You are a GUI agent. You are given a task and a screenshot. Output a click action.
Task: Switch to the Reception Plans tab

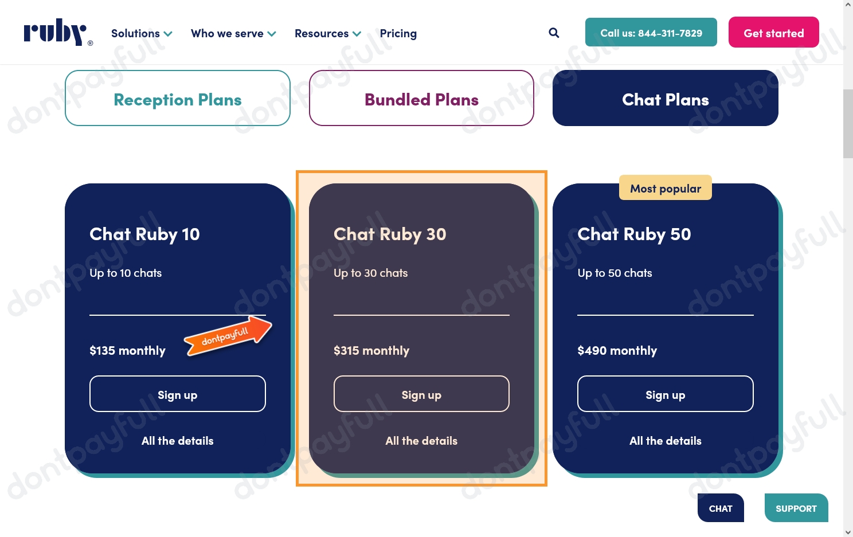[x=178, y=98]
